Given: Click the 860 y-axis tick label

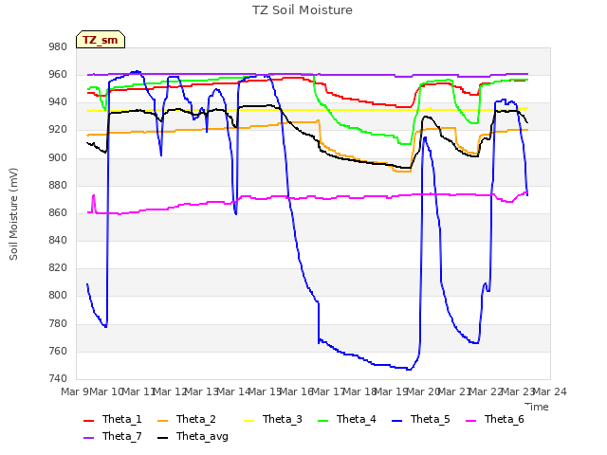Looking at the screenshot, I should pos(58,212).
